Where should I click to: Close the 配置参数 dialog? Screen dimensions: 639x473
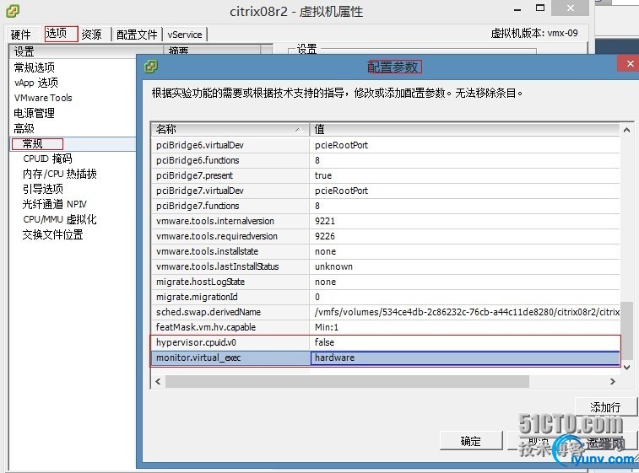point(630,64)
